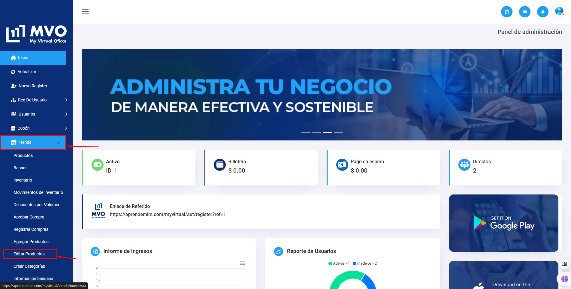This screenshot has width=571, height=289.
Task: Expand the Usuarios submenu
Action: [39, 114]
